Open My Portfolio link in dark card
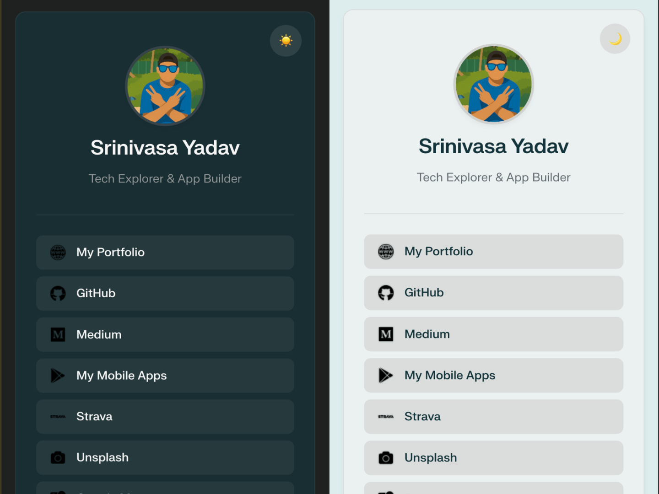 [165, 252]
